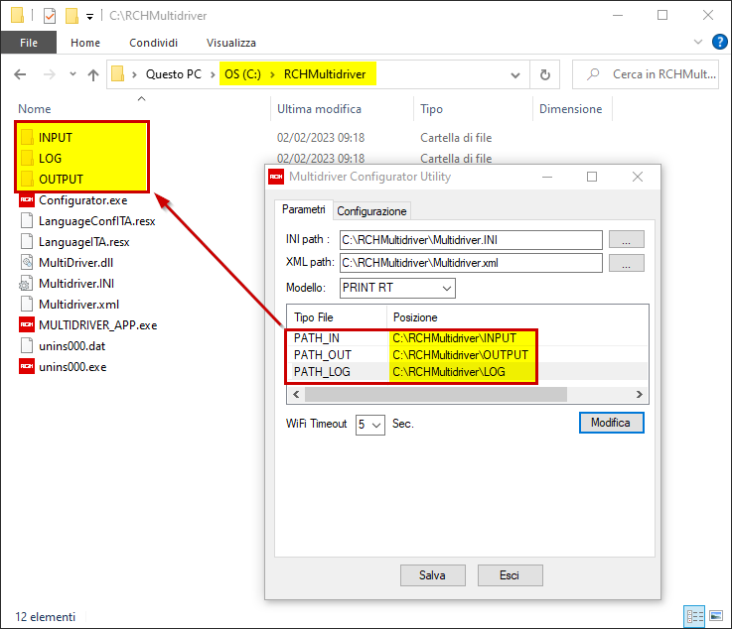Select the PATH_IN row

click(467, 338)
